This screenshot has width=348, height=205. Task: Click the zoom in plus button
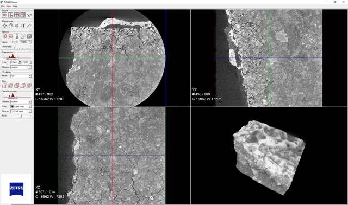tap(17, 42)
